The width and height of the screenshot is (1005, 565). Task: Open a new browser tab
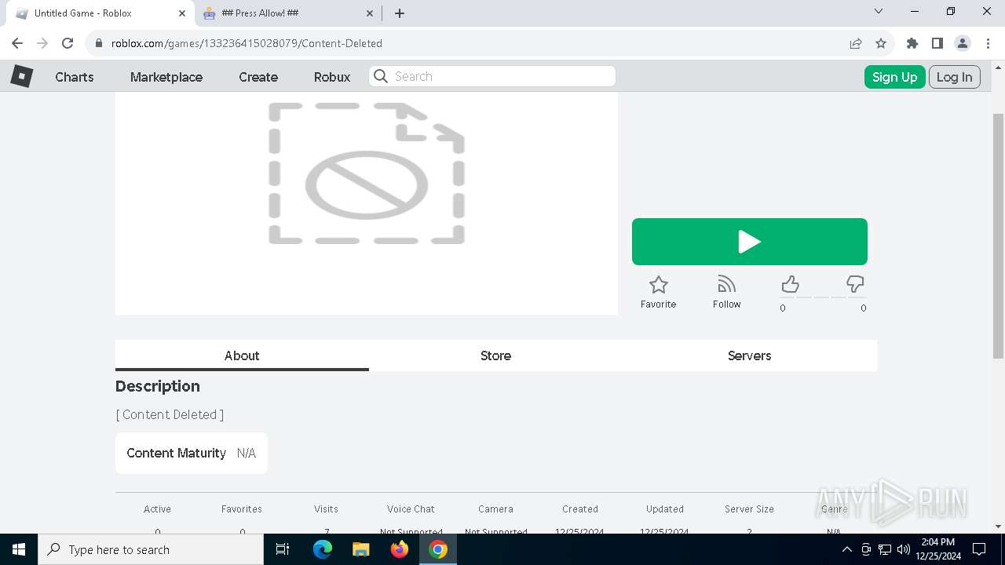pos(400,13)
